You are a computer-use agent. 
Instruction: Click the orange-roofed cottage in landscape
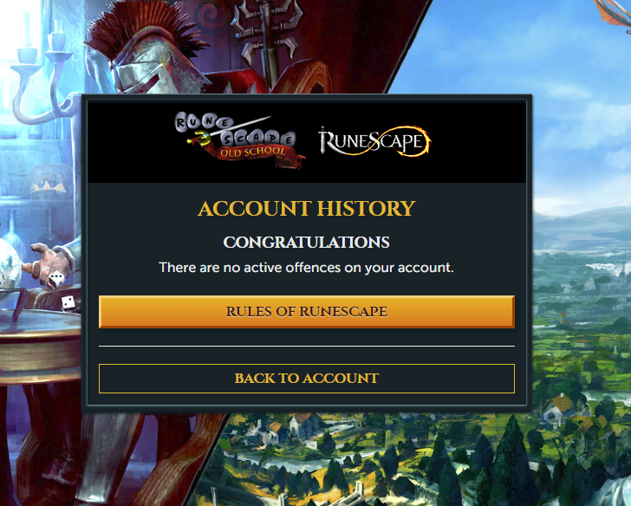tap(559, 406)
